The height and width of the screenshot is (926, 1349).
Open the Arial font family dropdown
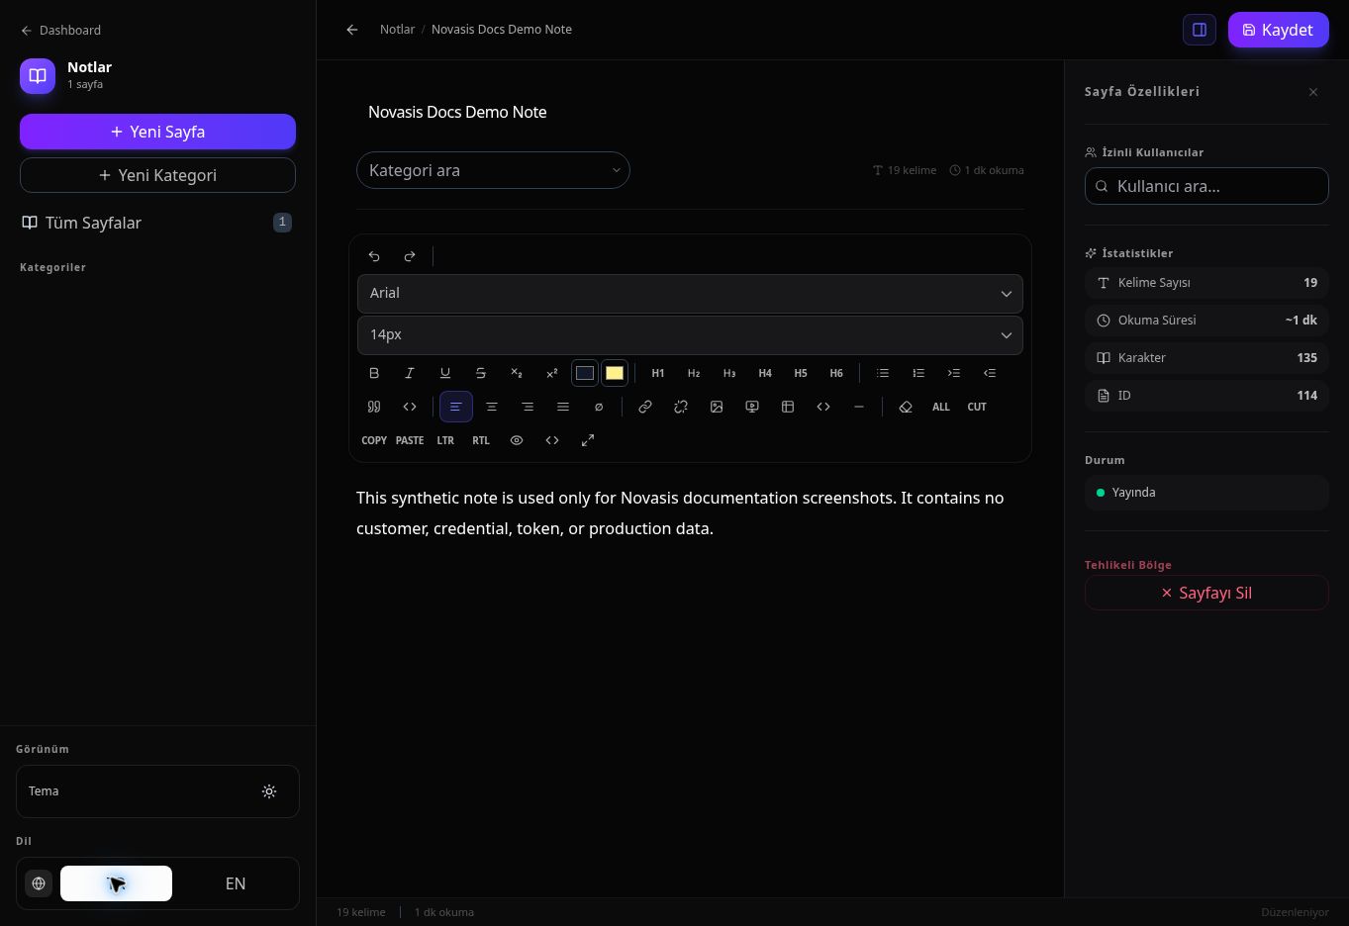(x=690, y=293)
